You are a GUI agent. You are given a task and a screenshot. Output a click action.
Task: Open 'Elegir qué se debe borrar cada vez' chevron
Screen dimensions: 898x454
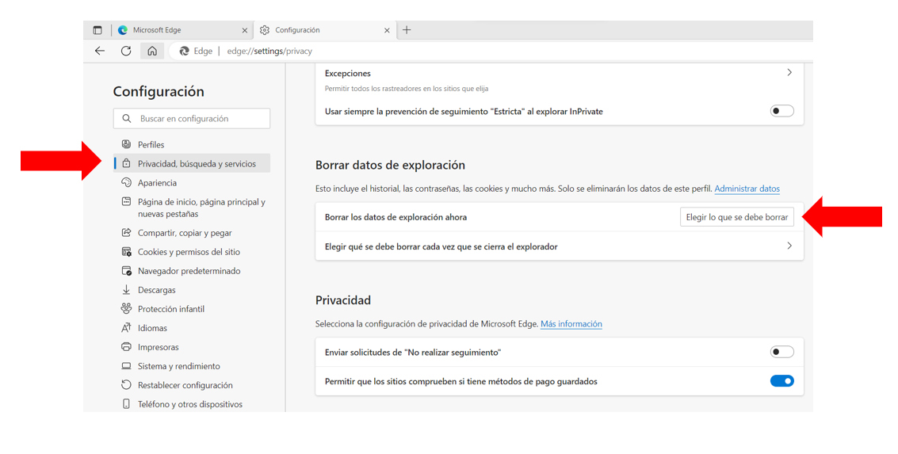pyautogui.click(x=789, y=246)
